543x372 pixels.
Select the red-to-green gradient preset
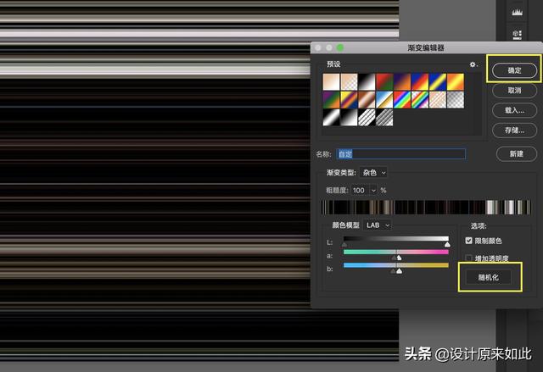384,81
